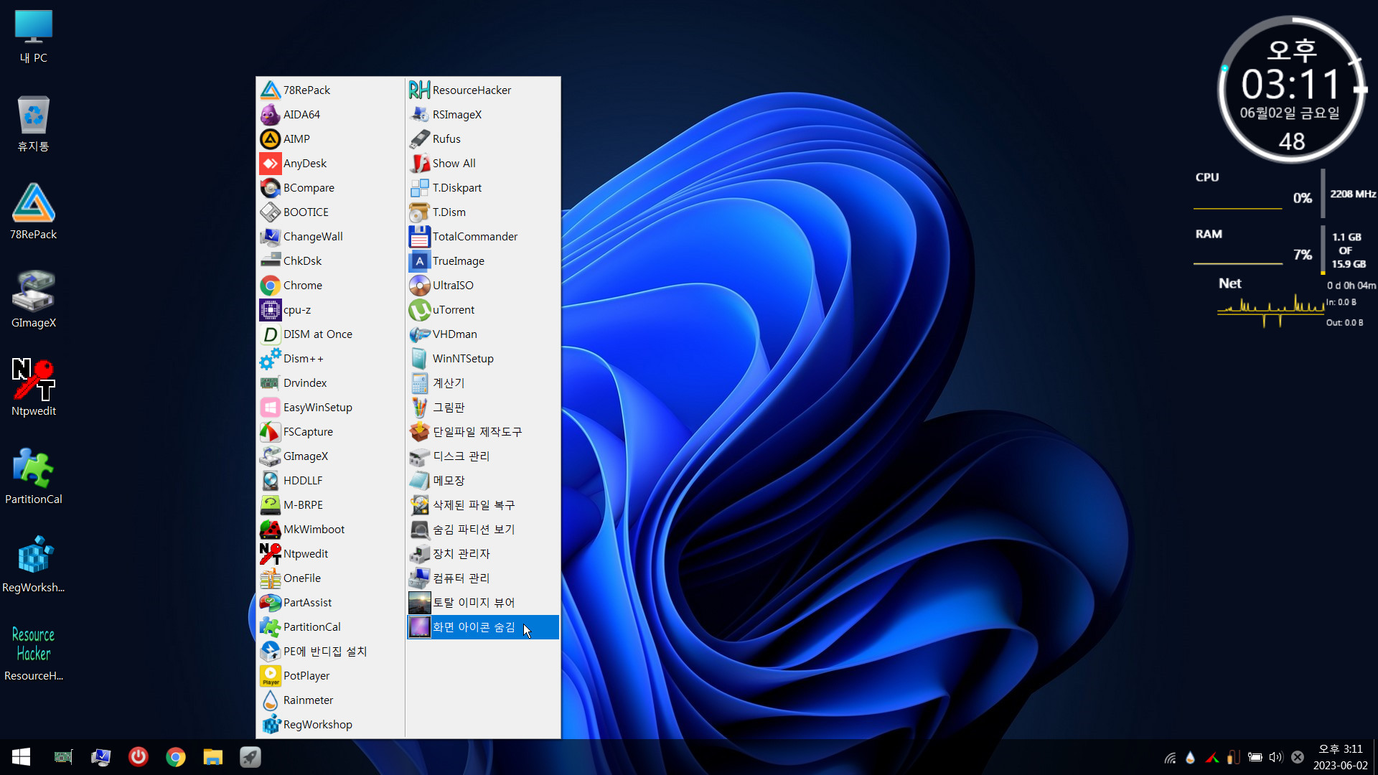Launch Chrome from the taskbar
Screen dimensions: 1378x775
point(176,757)
